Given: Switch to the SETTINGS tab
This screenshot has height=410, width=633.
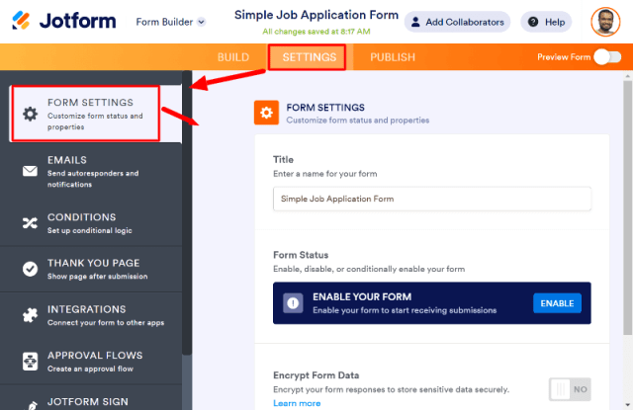Looking at the screenshot, I should coord(310,57).
